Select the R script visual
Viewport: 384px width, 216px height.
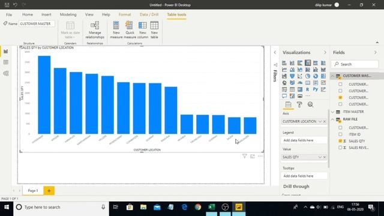(308, 89)
